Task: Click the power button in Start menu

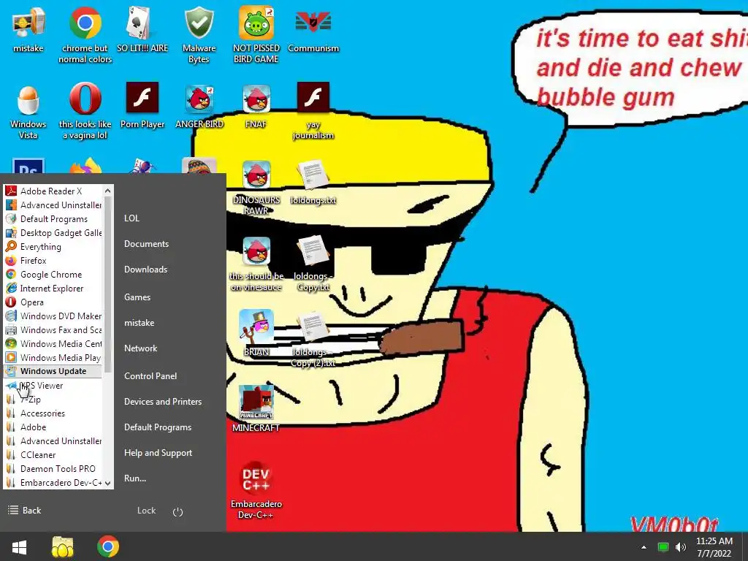Action: tap(178, 511)
